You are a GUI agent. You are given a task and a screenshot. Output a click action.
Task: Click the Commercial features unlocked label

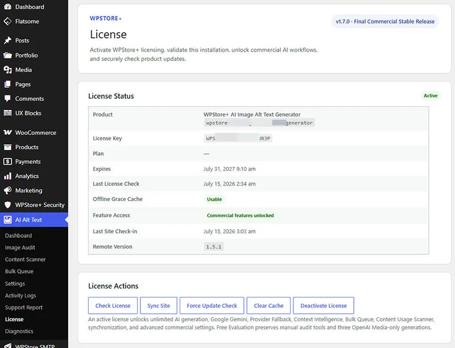240,216
